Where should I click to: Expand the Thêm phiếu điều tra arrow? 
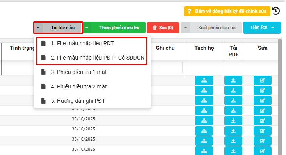(87, 28)
